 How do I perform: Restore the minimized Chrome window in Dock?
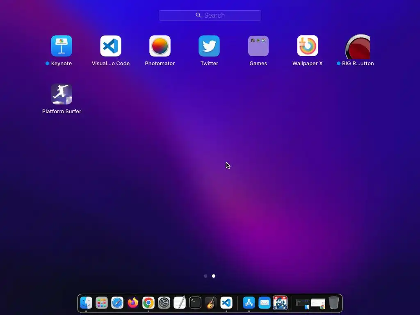click(318, 304)
